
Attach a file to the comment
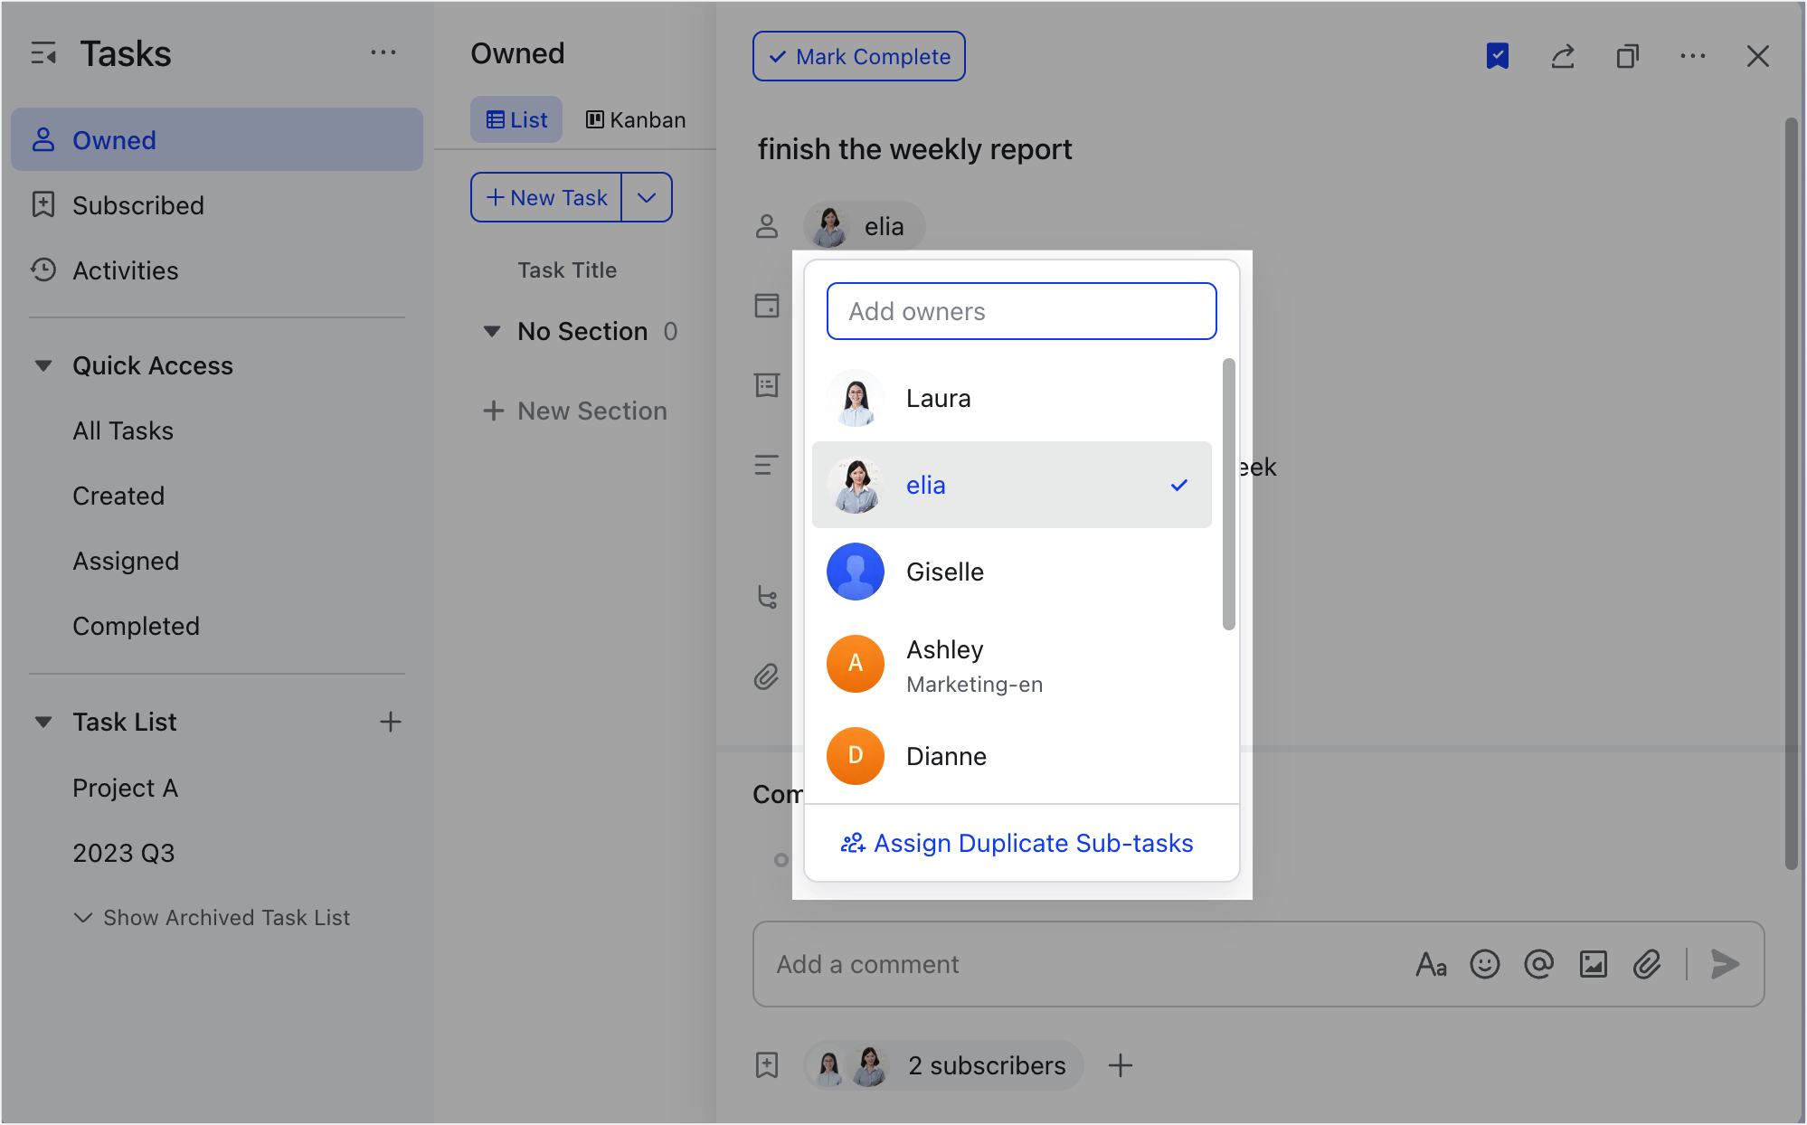[x=1648, y=964]
